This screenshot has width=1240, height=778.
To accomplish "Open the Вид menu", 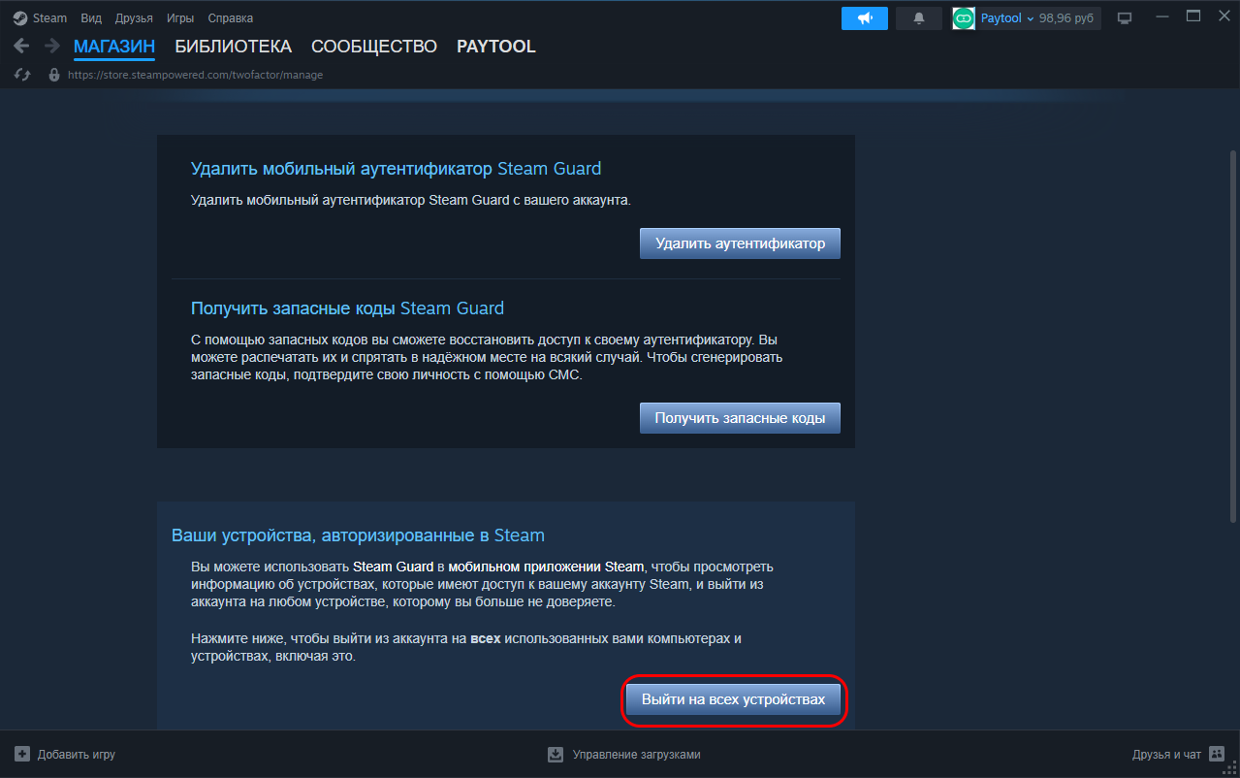I will click(91, 18).
